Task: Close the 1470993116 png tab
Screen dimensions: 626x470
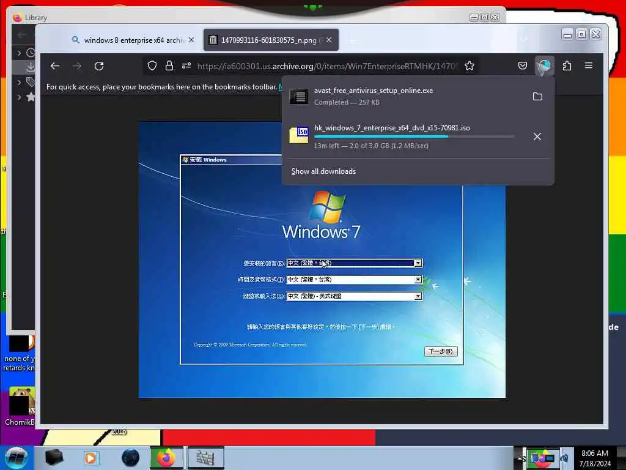Action: pyautogui.click(x=329, y=40)
